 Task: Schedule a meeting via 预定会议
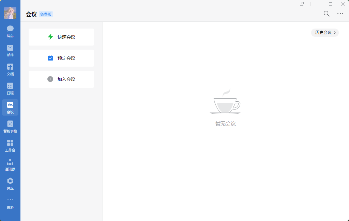(61, 58)
